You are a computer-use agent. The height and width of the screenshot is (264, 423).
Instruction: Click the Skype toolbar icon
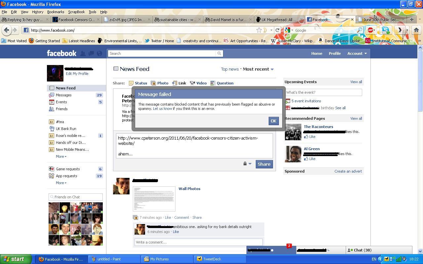[385, 30]
